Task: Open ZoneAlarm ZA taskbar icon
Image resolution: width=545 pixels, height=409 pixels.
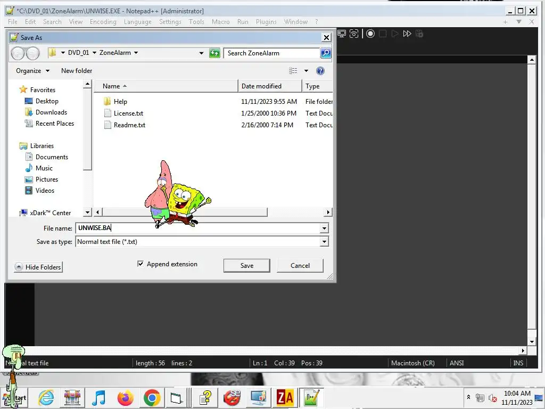Action: [285, 397]
